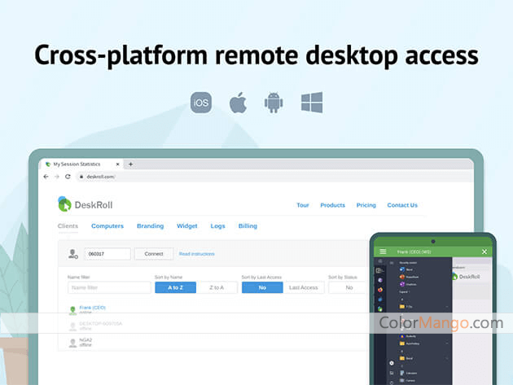
Task: Click the Android robot icon
Action: 274,103
